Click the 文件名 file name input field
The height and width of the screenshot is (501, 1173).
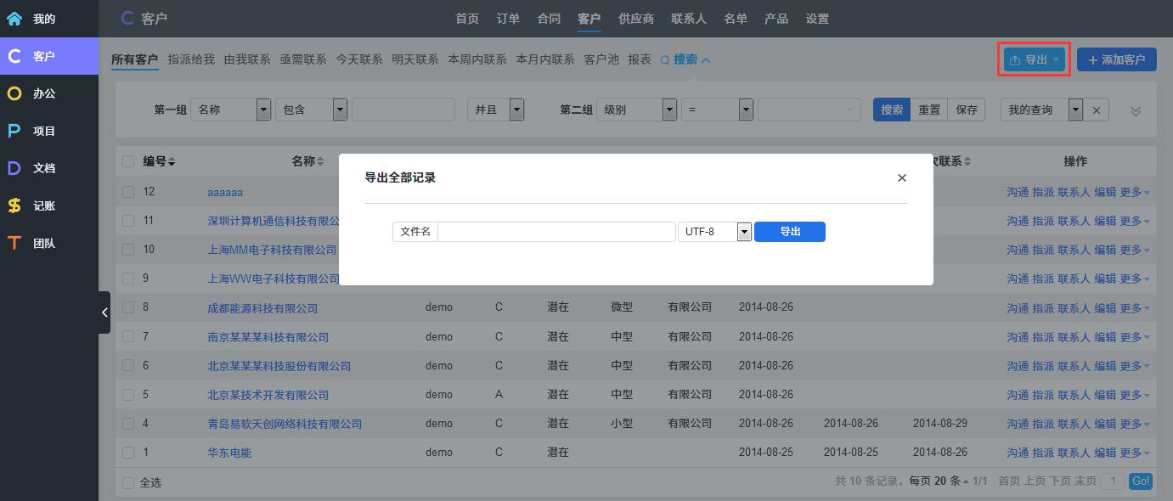pyautogui.click(x=556, y=232)
